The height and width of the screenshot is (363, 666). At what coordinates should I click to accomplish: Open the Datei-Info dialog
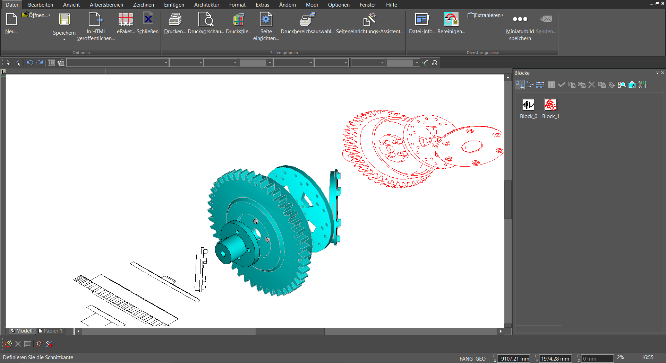[x=422, y=20]
